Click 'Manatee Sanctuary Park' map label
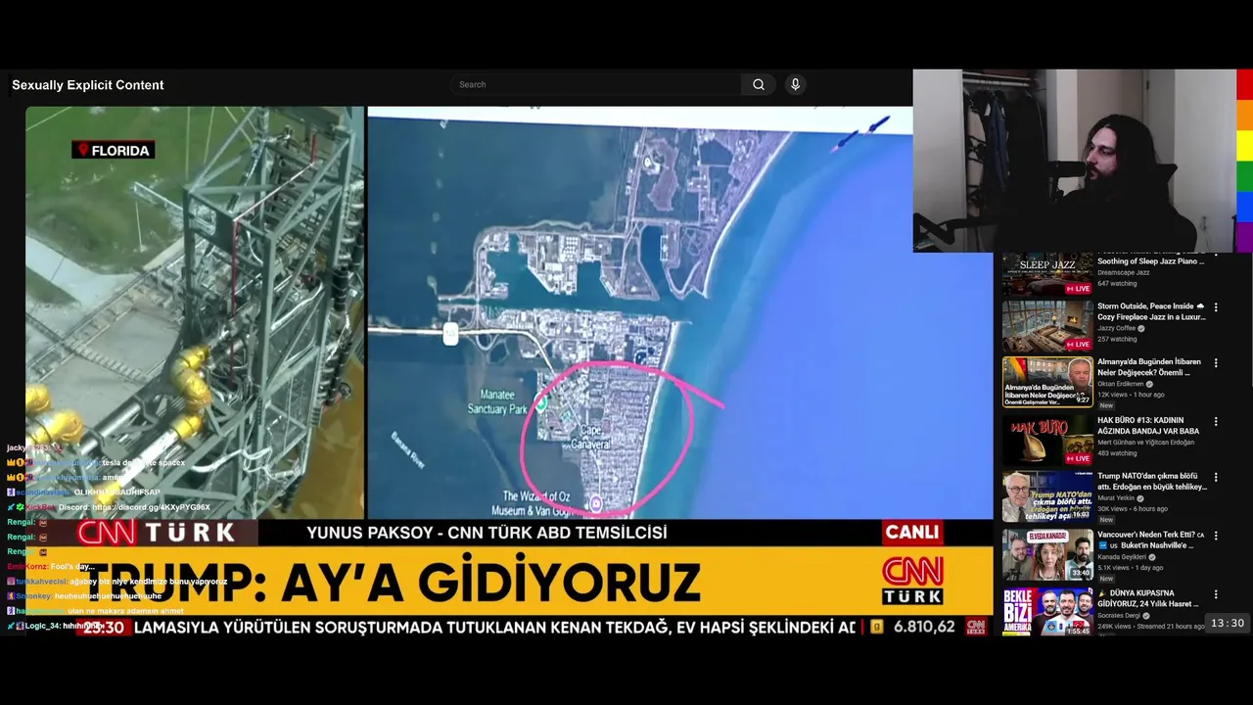1253x705 pixels. 497,402
